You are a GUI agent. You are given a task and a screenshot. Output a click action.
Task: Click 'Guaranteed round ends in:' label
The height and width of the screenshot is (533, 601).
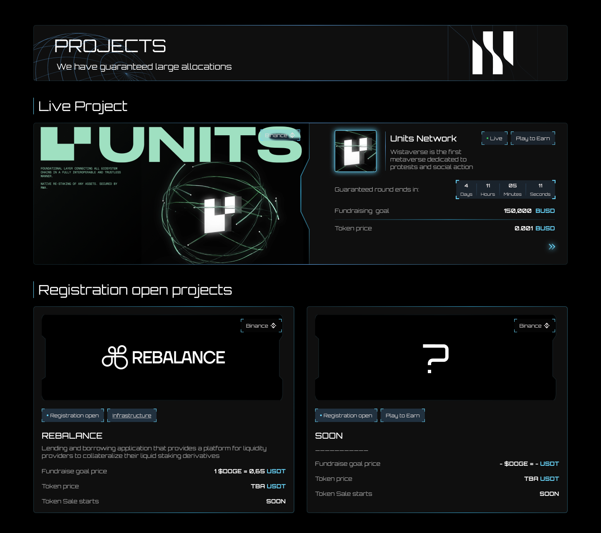(377, 189)
